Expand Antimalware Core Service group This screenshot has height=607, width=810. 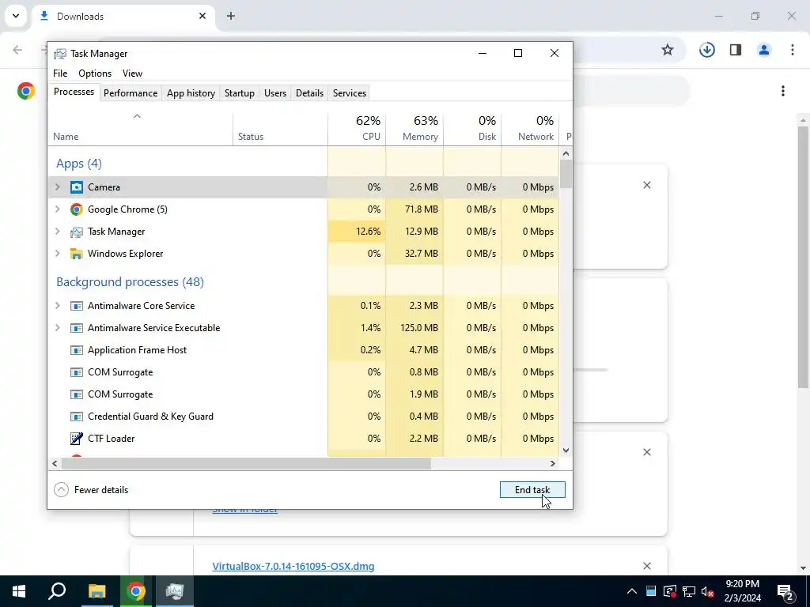[x=58, y=306]
